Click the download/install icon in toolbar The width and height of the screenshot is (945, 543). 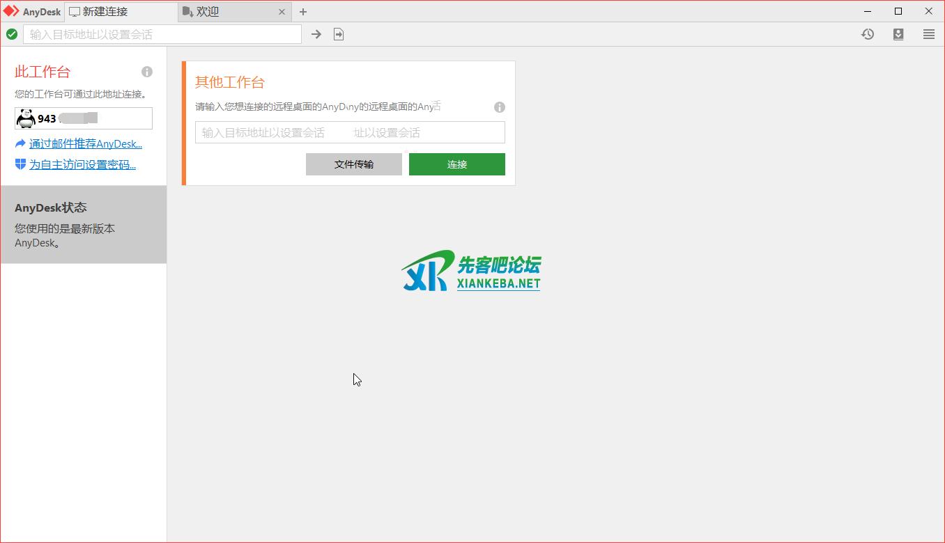tap(898, 34)
